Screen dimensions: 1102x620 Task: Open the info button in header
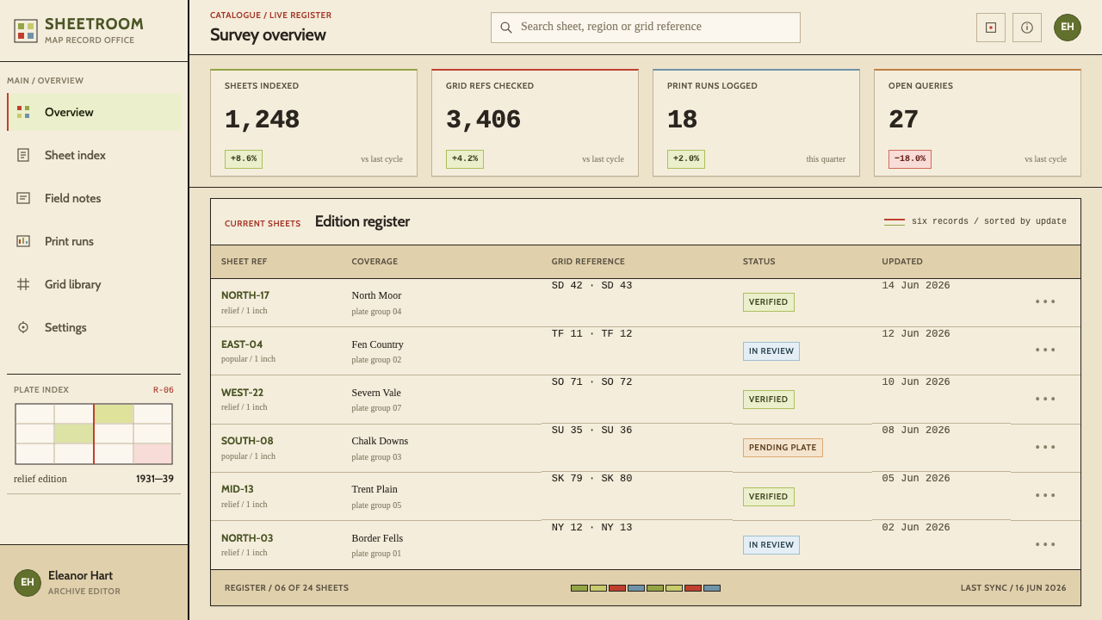click(1027, 28)
